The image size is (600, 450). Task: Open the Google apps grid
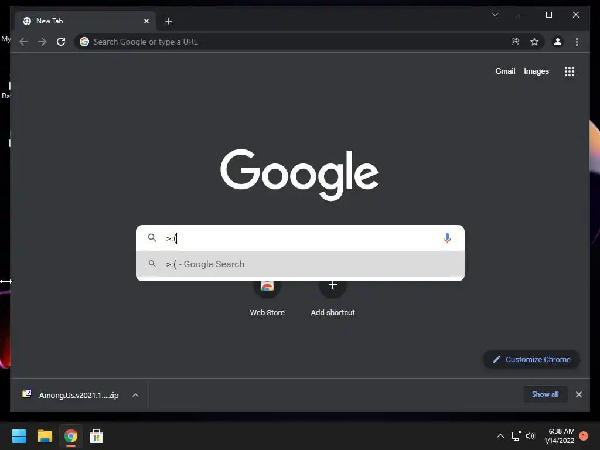coord(570,71)
